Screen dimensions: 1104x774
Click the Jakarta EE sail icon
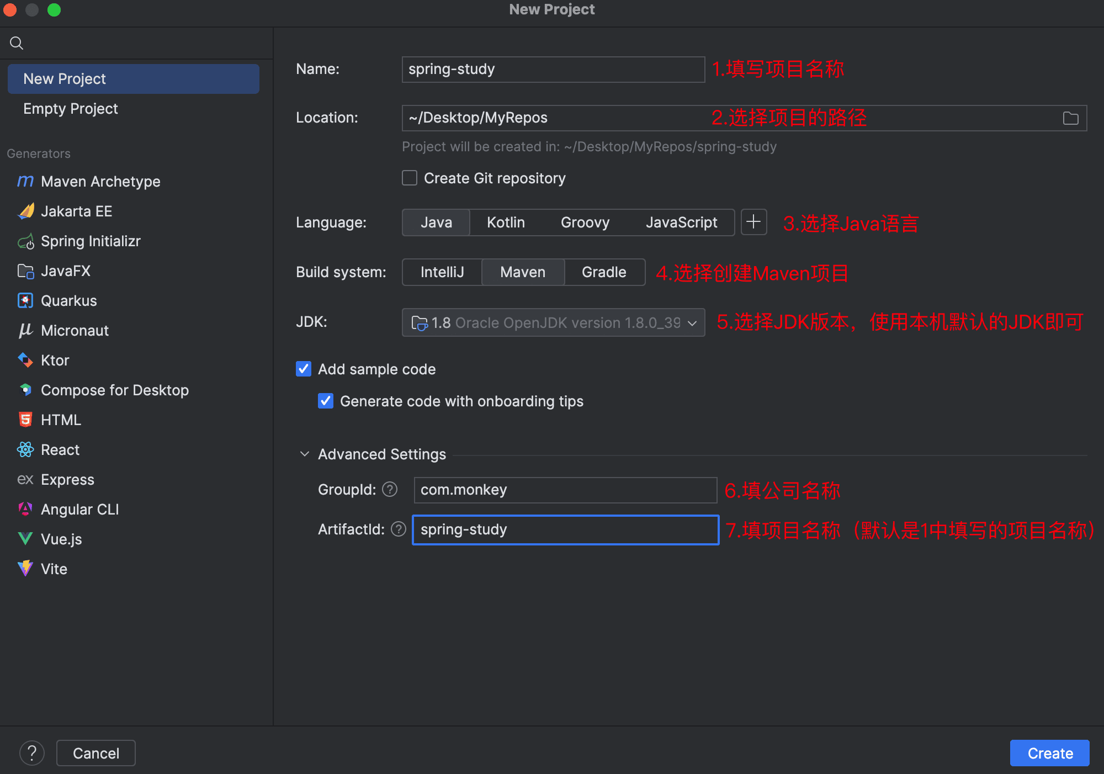coord(25,211)
